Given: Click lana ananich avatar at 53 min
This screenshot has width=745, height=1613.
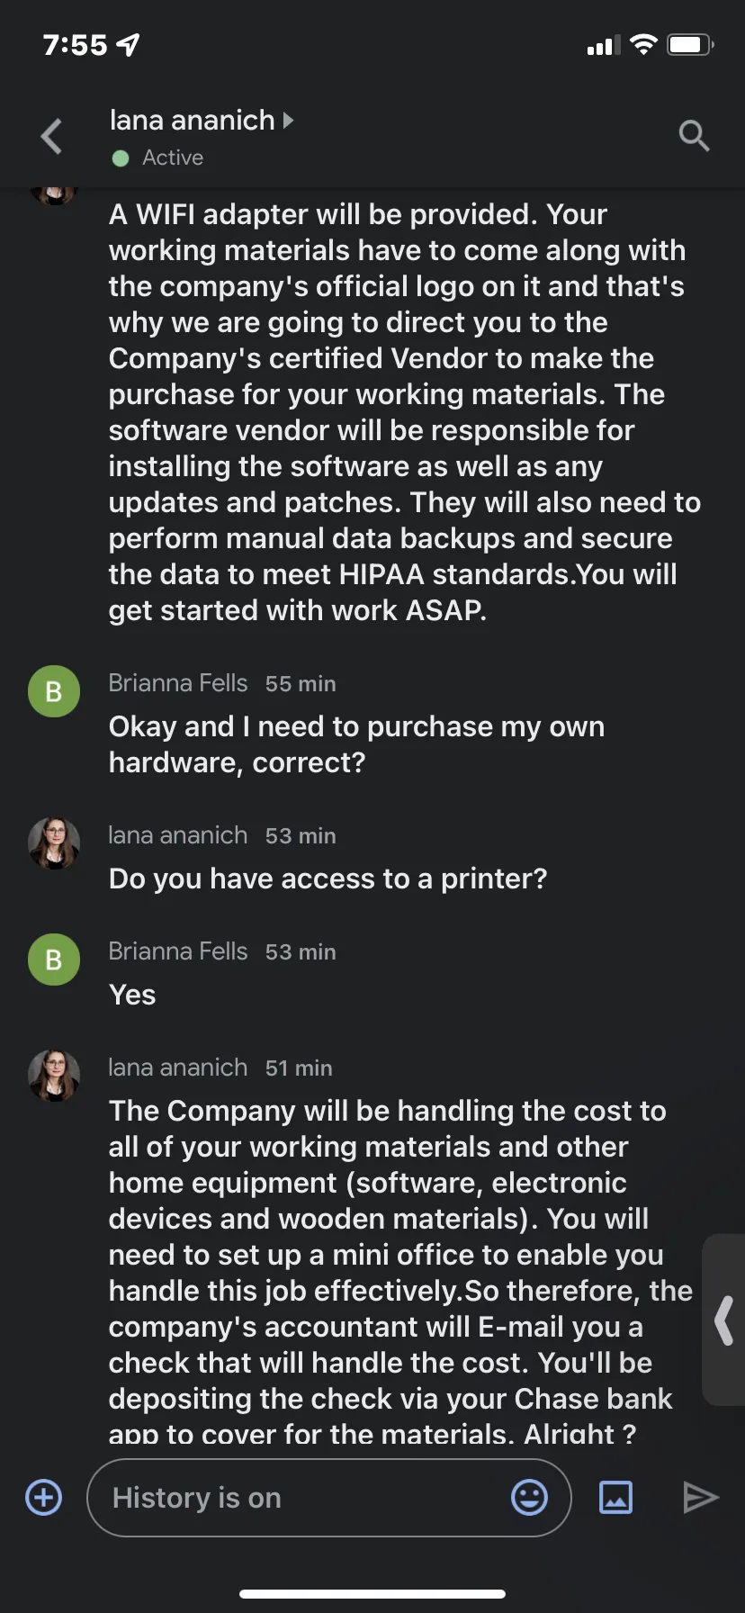Looking at the screenshot, I should tap(54, 843).
